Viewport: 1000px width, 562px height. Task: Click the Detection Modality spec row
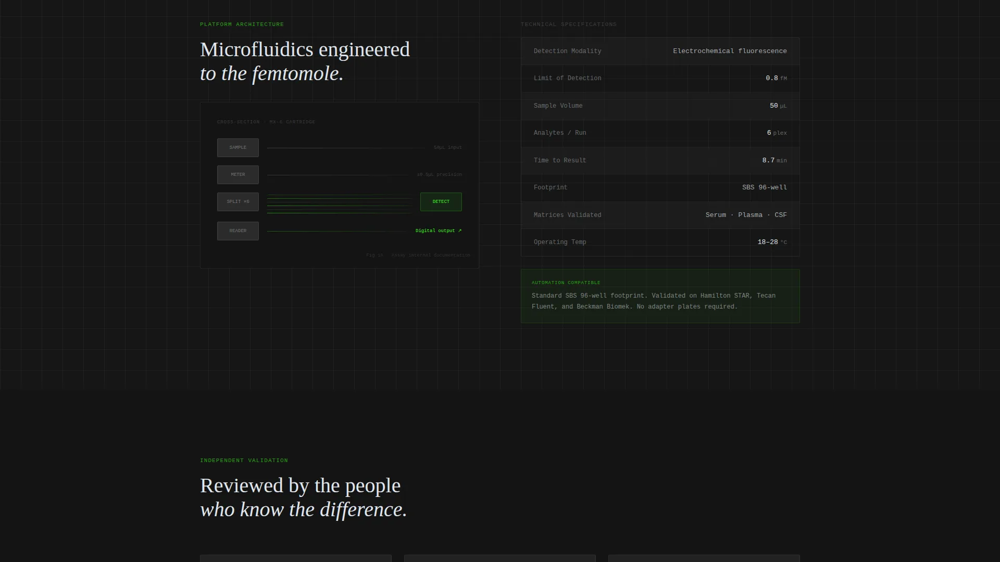tap(660, 51)
